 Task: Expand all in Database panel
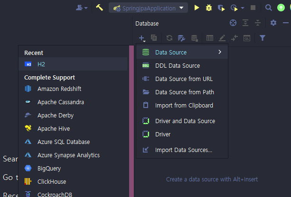245,23
